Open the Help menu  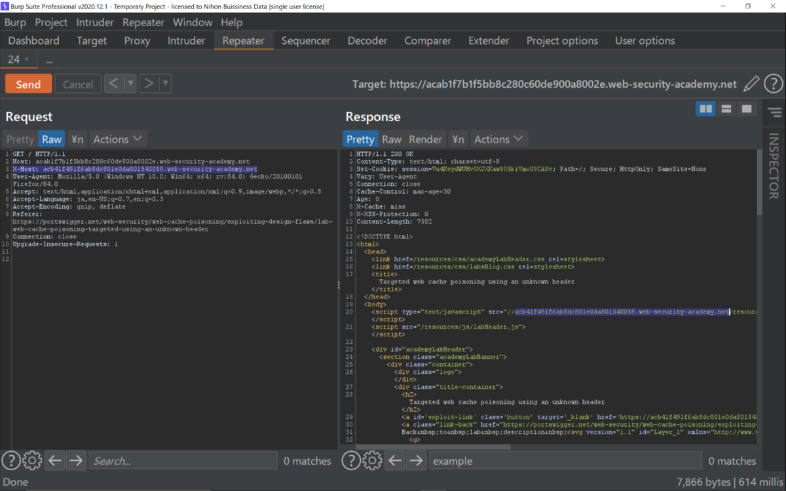(231, 22)
